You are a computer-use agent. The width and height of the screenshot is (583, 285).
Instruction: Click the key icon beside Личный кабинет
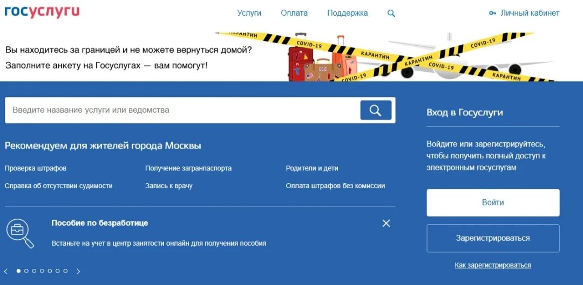point(493,13)
